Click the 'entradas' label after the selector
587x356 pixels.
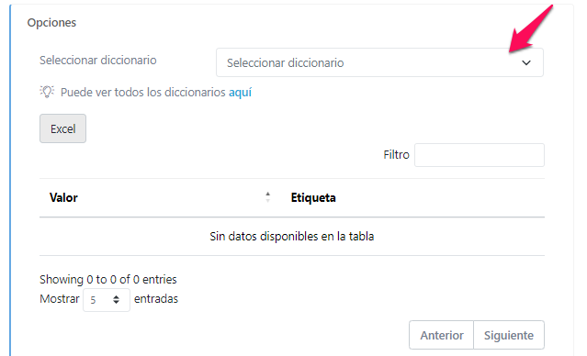pyautogui.click(x=156, y=299)
